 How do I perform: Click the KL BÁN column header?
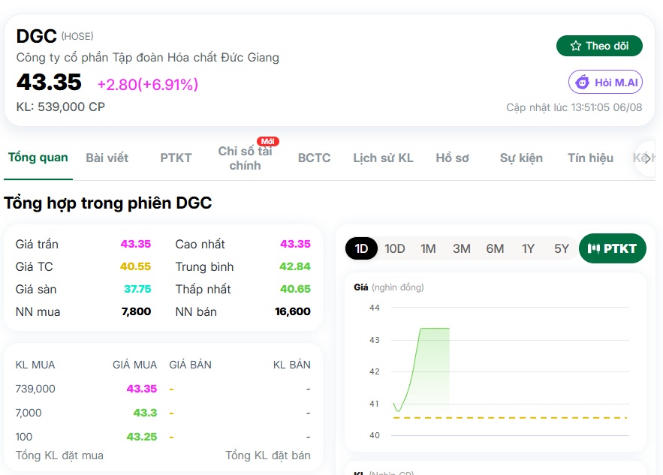(292, 365)
